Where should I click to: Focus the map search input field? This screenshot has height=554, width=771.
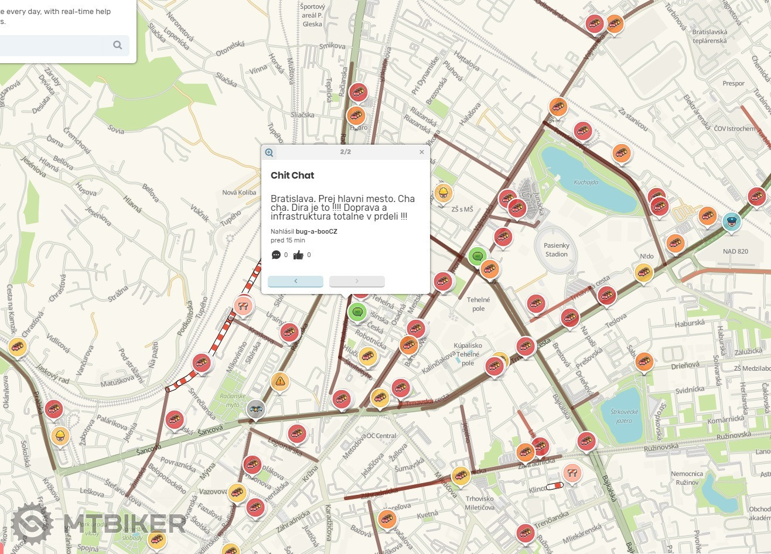(x=53, y=45)
